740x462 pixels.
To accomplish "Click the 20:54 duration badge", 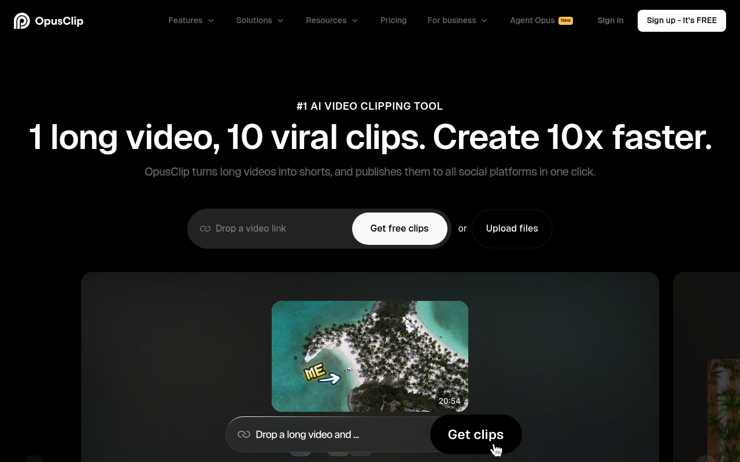I will tap(449, 401).
